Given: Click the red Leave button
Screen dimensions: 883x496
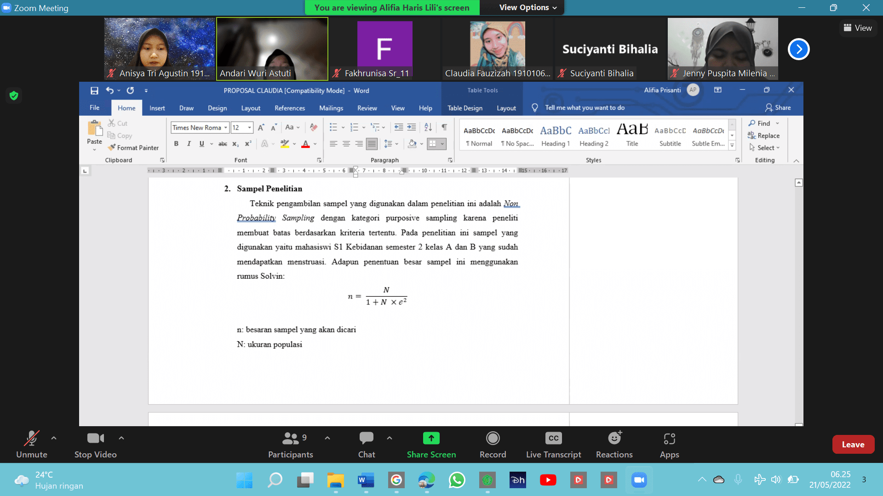Looking at the screenshot, I should click(x=853, y=445).
